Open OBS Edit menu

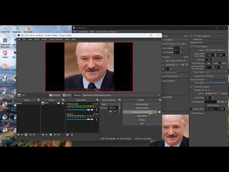click(x=24, y=39)
